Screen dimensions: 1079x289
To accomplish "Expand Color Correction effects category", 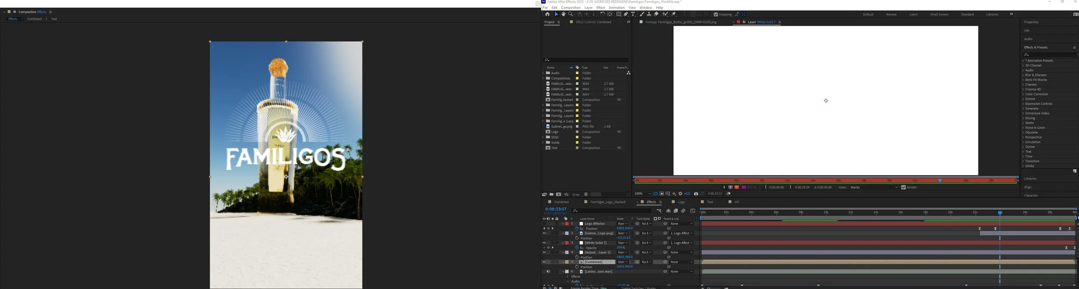I will coord(1023,94).
